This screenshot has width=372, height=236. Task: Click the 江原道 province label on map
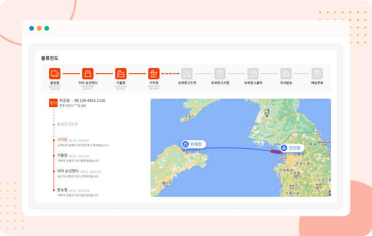pyautogui.click(x=311, y=144)
